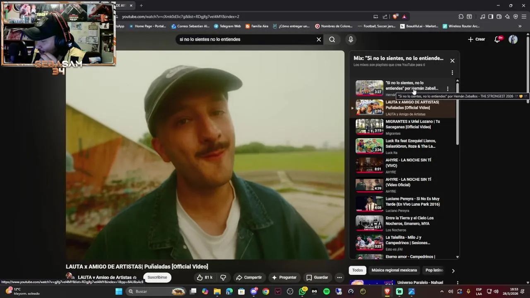
Task: Open File Explorer from the taskbar
Action: click(217, 291)
